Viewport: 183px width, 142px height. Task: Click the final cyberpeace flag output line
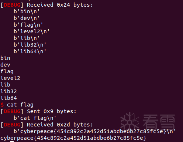[x=73, y=138]
